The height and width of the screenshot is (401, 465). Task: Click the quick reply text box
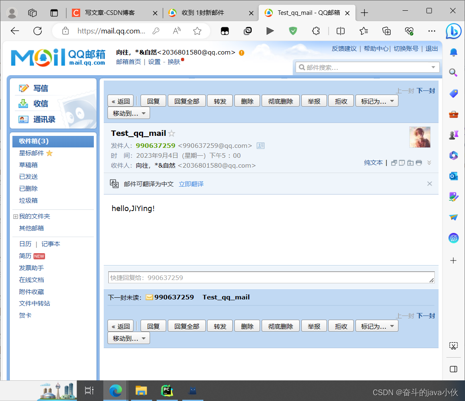pyautogui.click(x=271, y=278)
